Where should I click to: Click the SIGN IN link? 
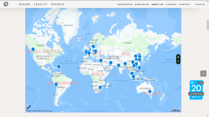coord(200,4)
